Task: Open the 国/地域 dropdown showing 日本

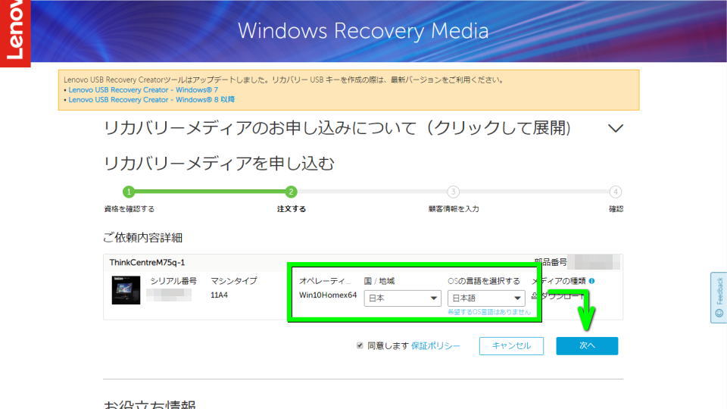Action: (x=402, y=298)
